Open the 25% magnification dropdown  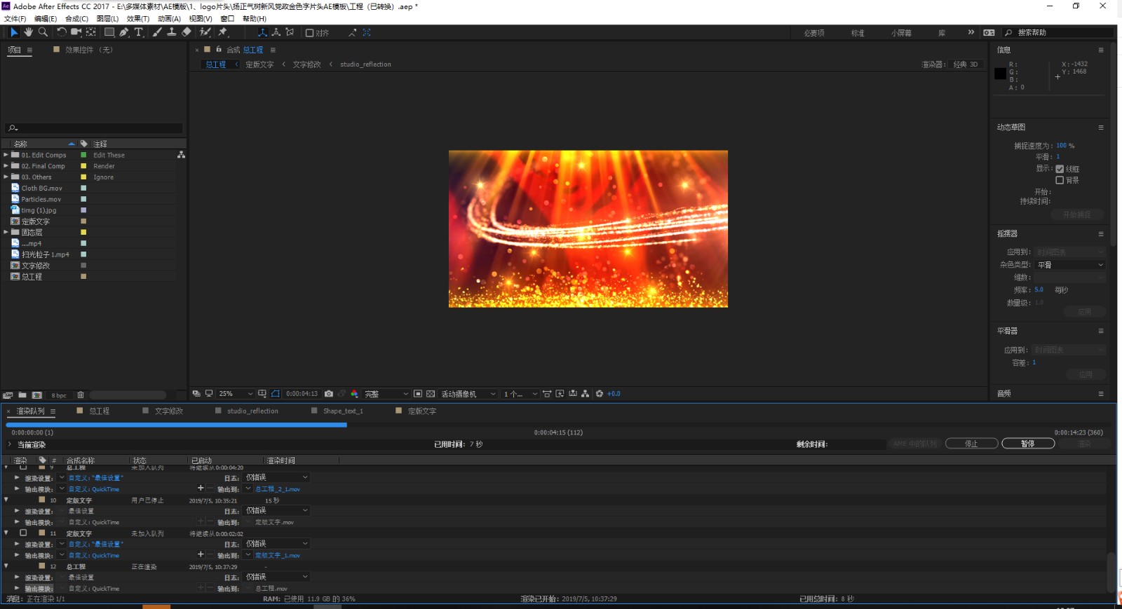[x=236, y=394]
